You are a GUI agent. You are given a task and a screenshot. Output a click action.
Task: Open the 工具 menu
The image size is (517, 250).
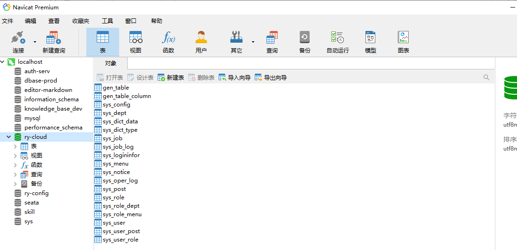tap(107, 21)
